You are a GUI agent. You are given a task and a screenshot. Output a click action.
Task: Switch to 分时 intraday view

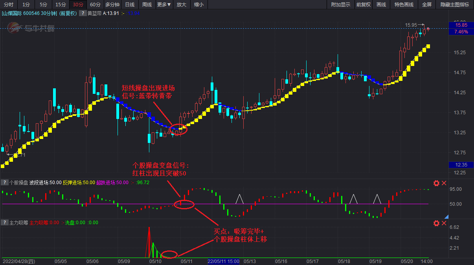click(x=8, y=5)
